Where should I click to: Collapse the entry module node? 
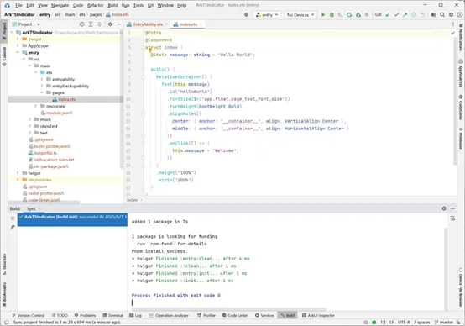(18, 52)
